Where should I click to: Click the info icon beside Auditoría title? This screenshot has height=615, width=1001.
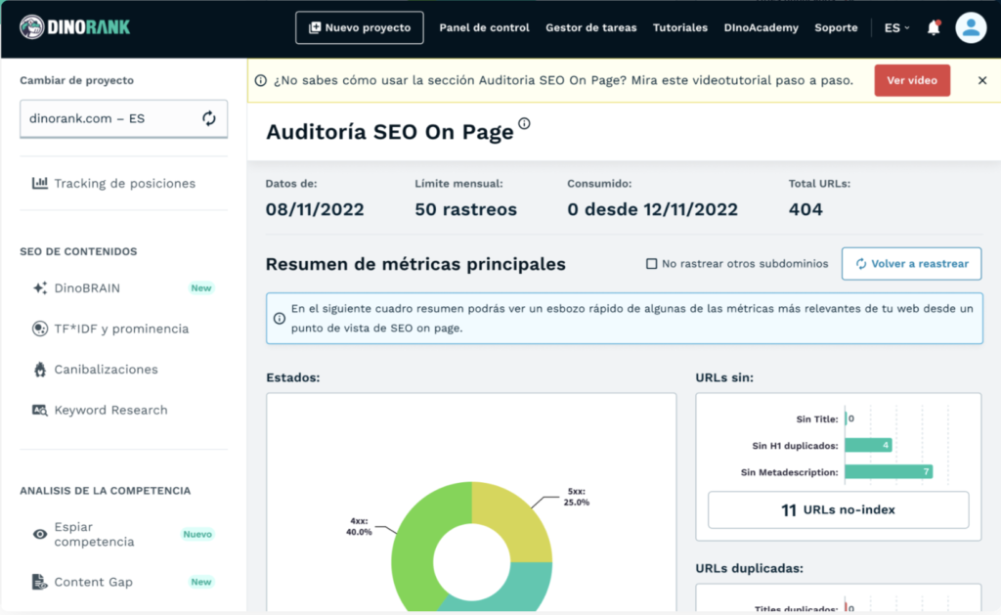click(x=525, y=123)
